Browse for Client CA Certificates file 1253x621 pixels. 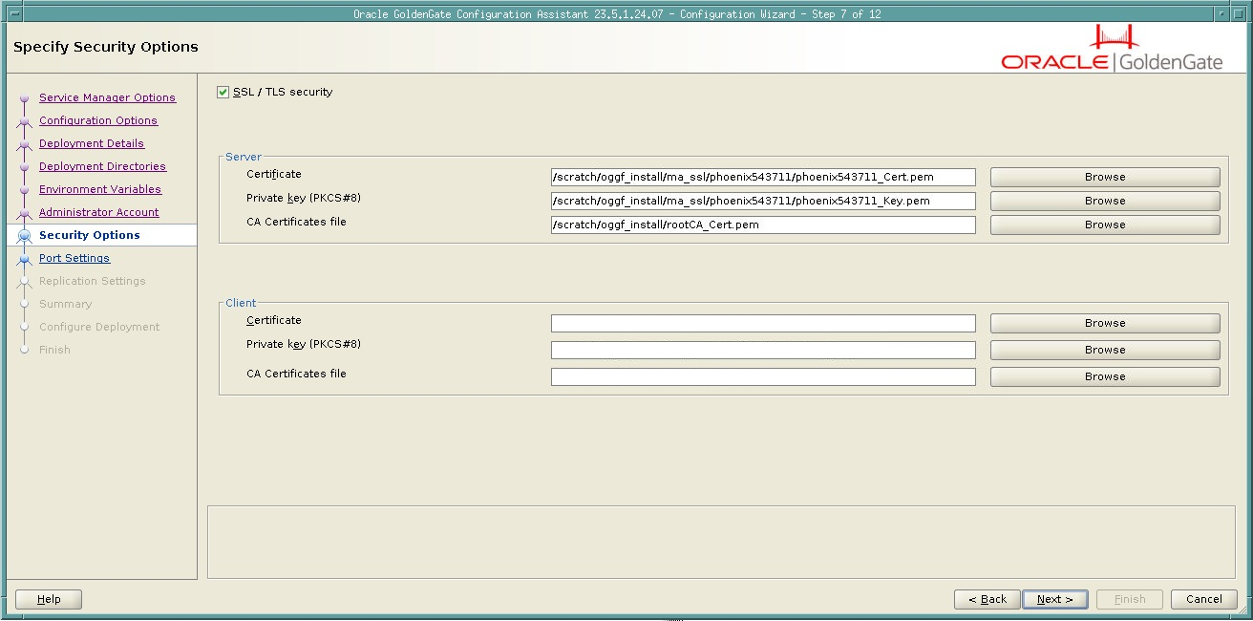(1105, 376)
